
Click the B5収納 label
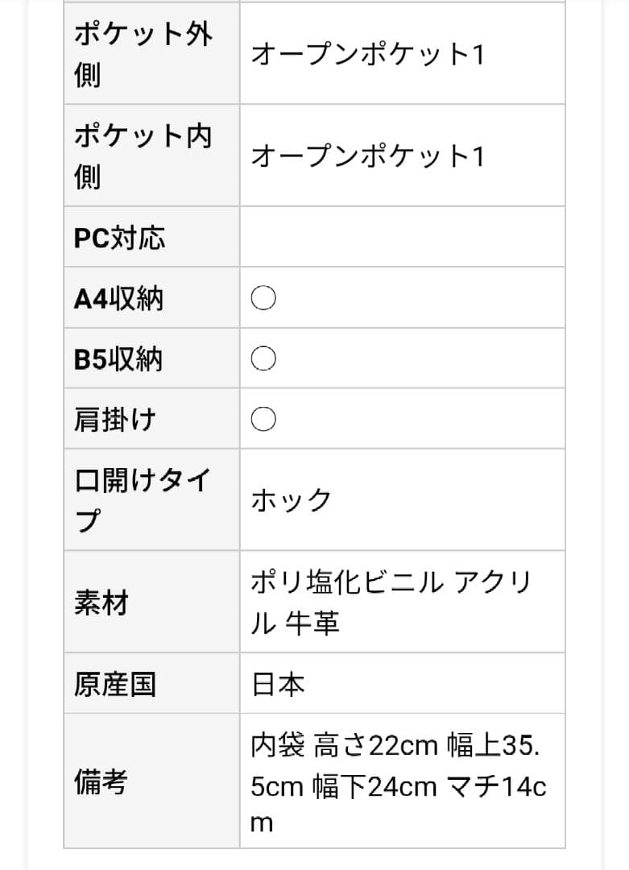(118, 358)
